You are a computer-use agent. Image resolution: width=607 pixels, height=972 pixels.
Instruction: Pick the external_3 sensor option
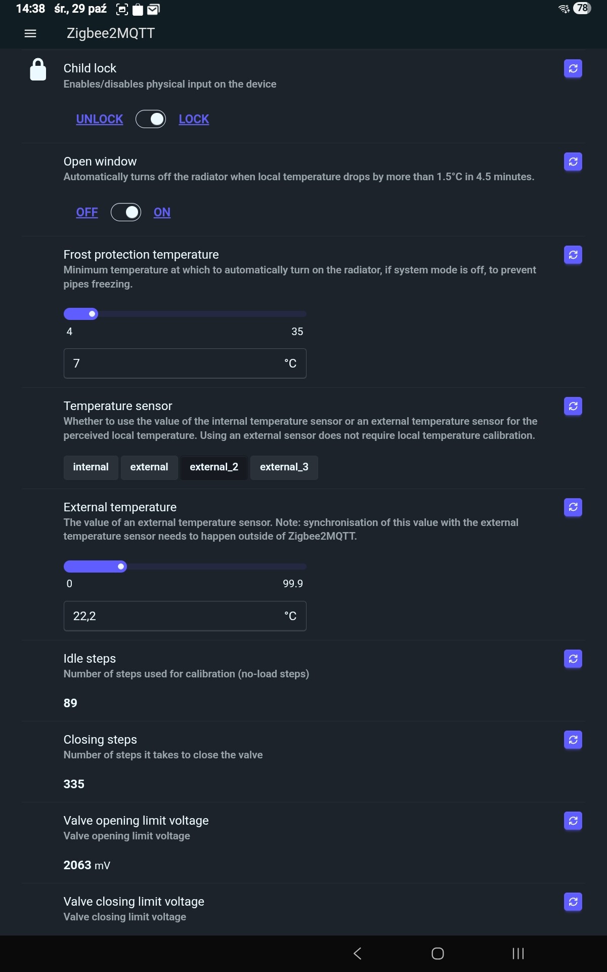pyautogui.click(x=284, y=467)
